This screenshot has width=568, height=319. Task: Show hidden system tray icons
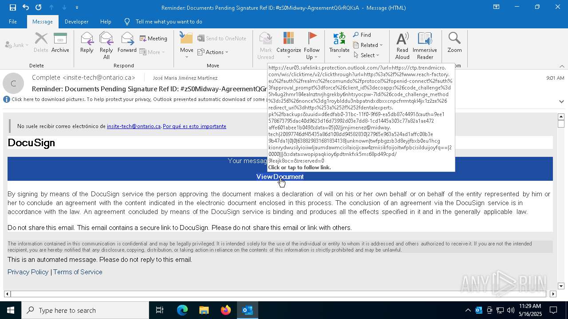pos(468,310)
